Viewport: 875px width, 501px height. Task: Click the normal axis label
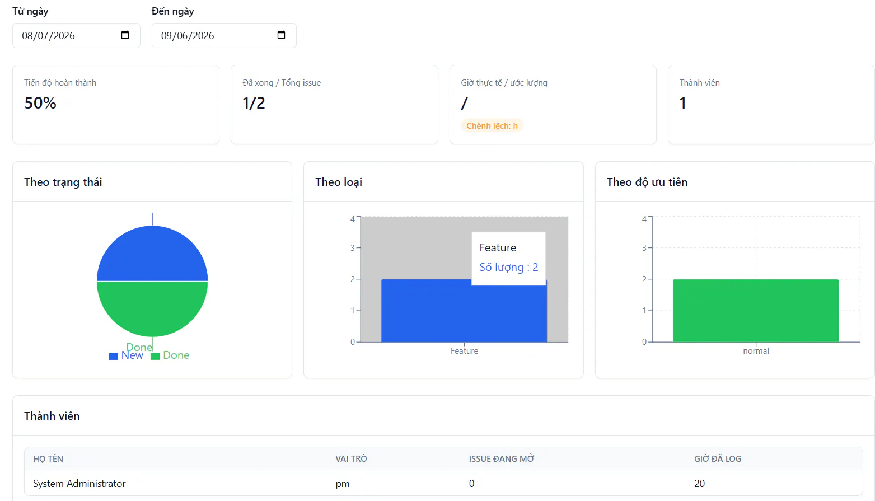point(756,351)
